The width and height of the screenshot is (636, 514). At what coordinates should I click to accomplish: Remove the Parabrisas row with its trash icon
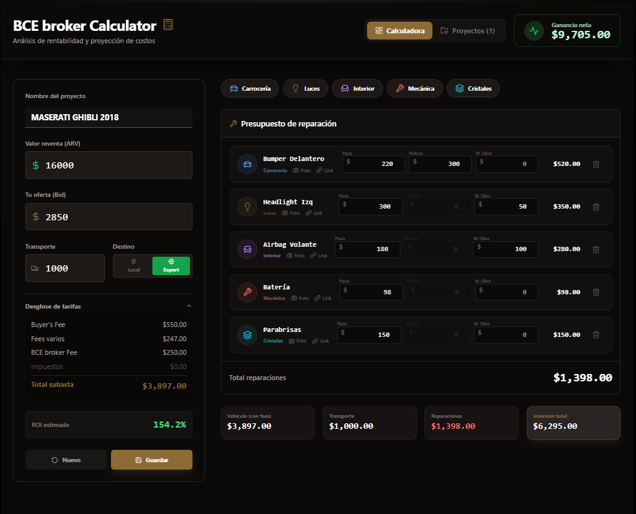(596, 334)
